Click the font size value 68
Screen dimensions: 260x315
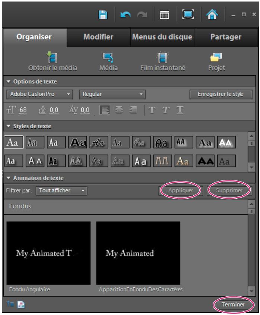[x=23, y=110]
